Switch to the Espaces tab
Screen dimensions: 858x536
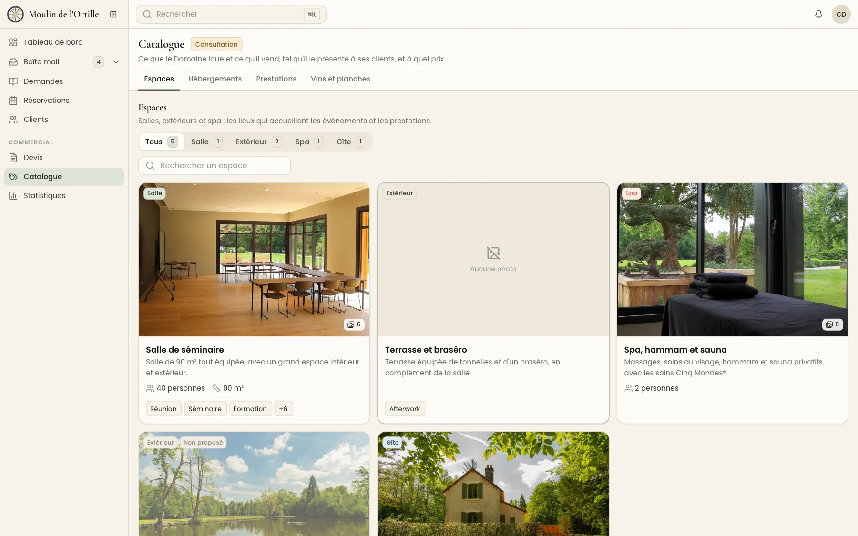pyautogui.click(x=159, y=79)
